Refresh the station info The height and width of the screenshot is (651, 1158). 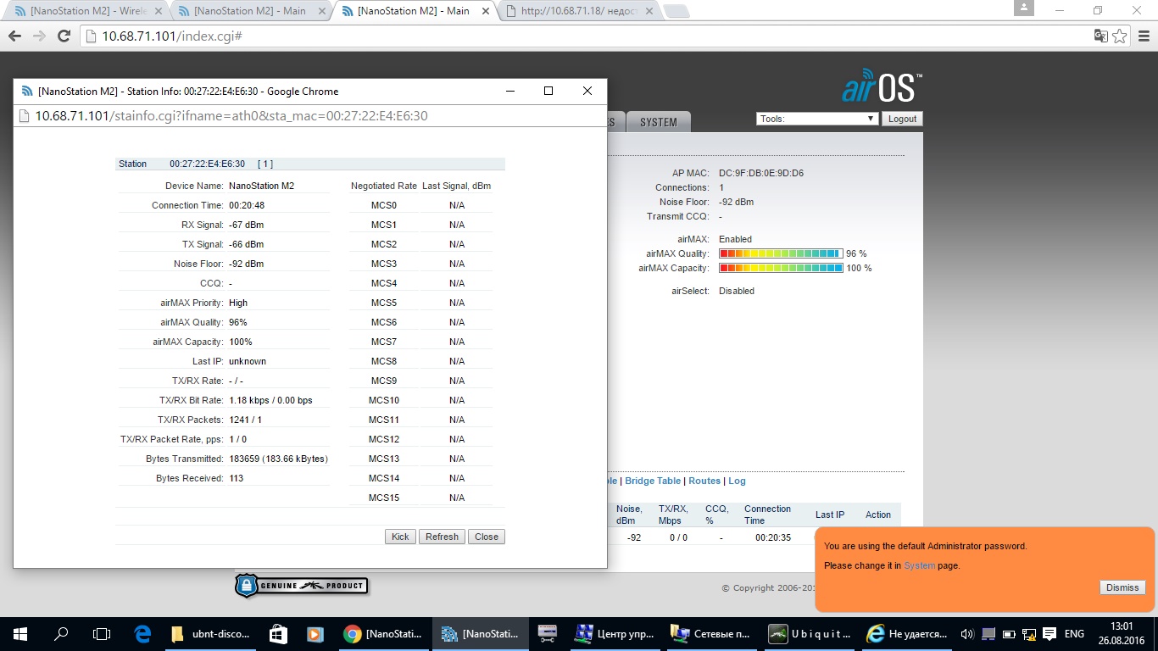442,537
